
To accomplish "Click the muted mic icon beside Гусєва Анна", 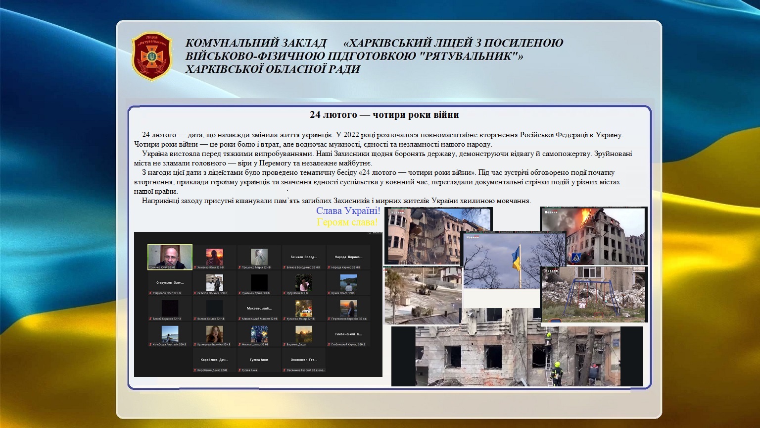I will (x=239, y=370).
